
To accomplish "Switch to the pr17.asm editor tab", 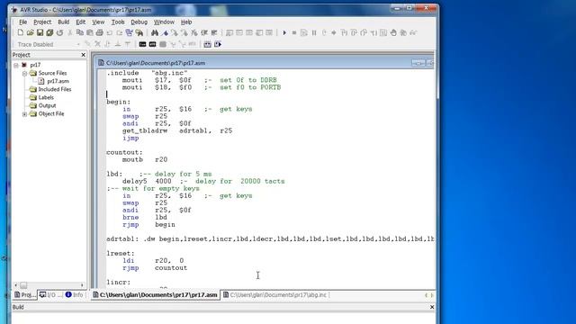I will tap(155, 294).
